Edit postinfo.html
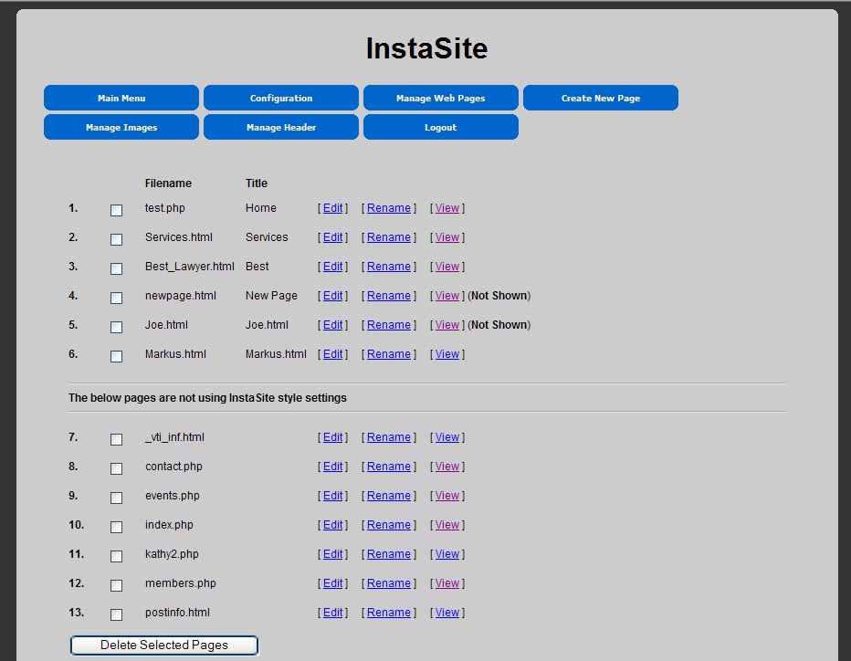The image size is (851, 661). pos(332,613)
